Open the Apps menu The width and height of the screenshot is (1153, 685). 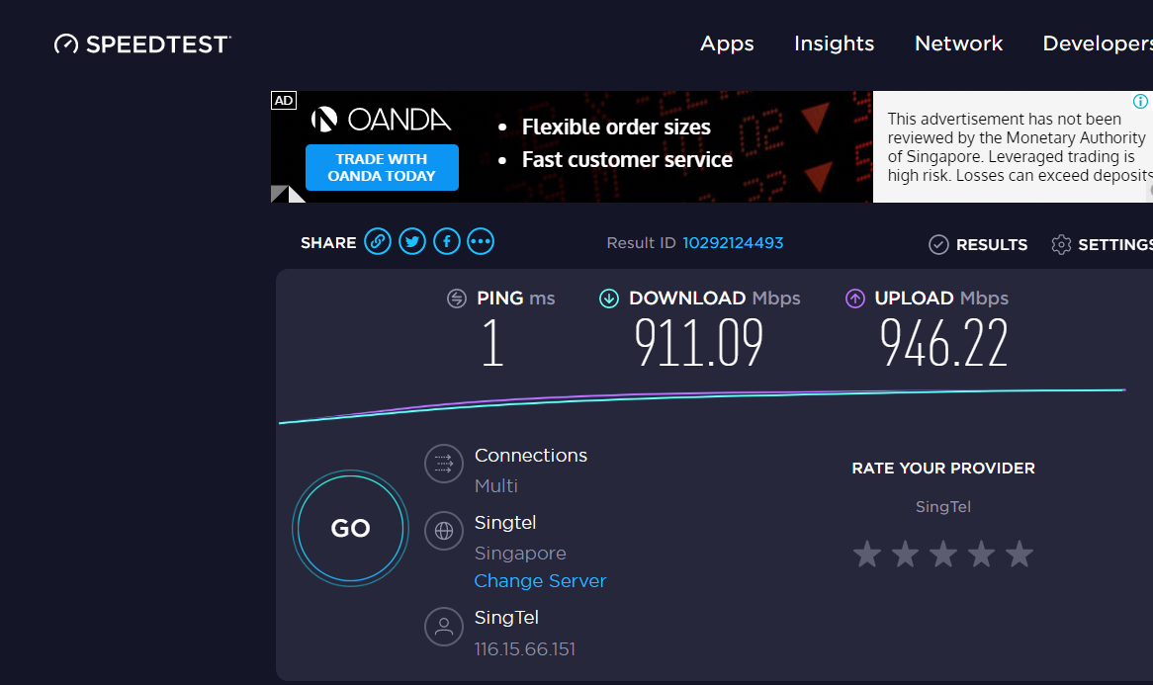tap(727, 44)
